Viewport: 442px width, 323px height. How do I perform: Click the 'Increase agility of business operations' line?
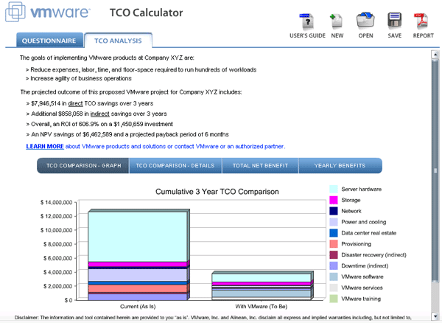78,78
